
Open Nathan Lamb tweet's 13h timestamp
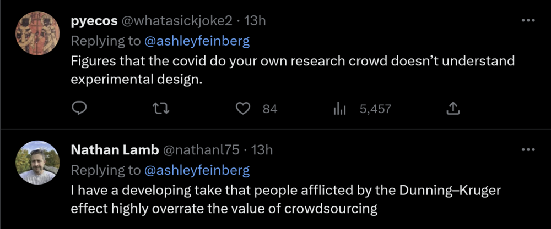pyautogui.click(x=262, y=149)
